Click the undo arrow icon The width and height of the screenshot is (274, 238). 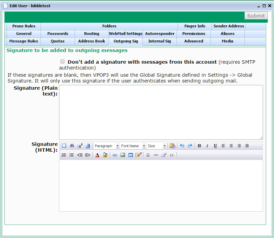coord(182,146)
